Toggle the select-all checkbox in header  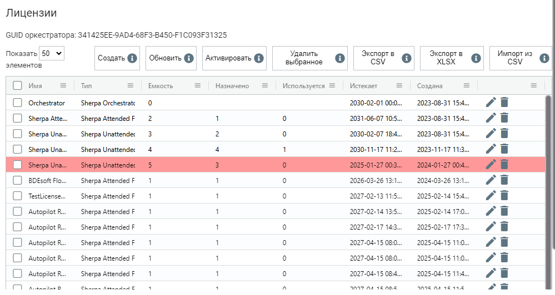[x=17, y=85]
